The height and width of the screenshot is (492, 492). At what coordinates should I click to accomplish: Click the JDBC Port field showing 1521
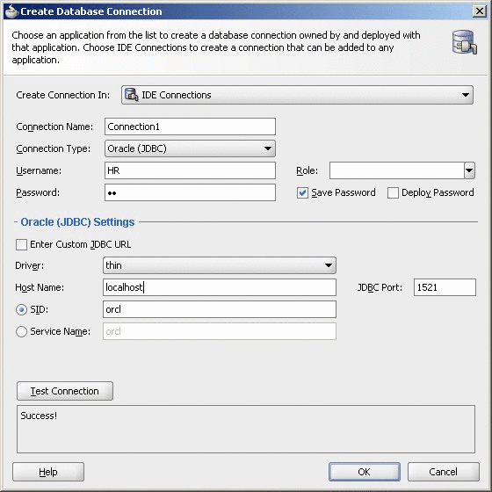click(x=445, y=287)
